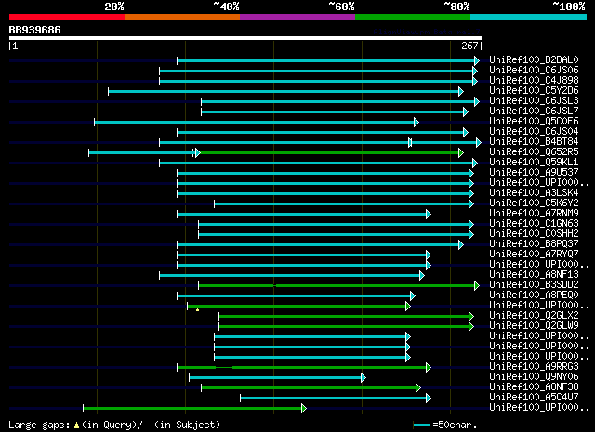Select the UniRef100_C6JS04 label
595x432 pixels.
(x=534, y=132)
